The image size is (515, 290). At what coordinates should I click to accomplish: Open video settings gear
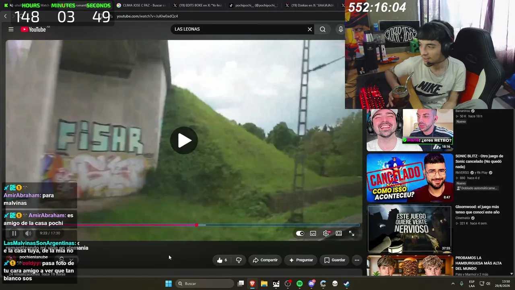coord(326,233)
